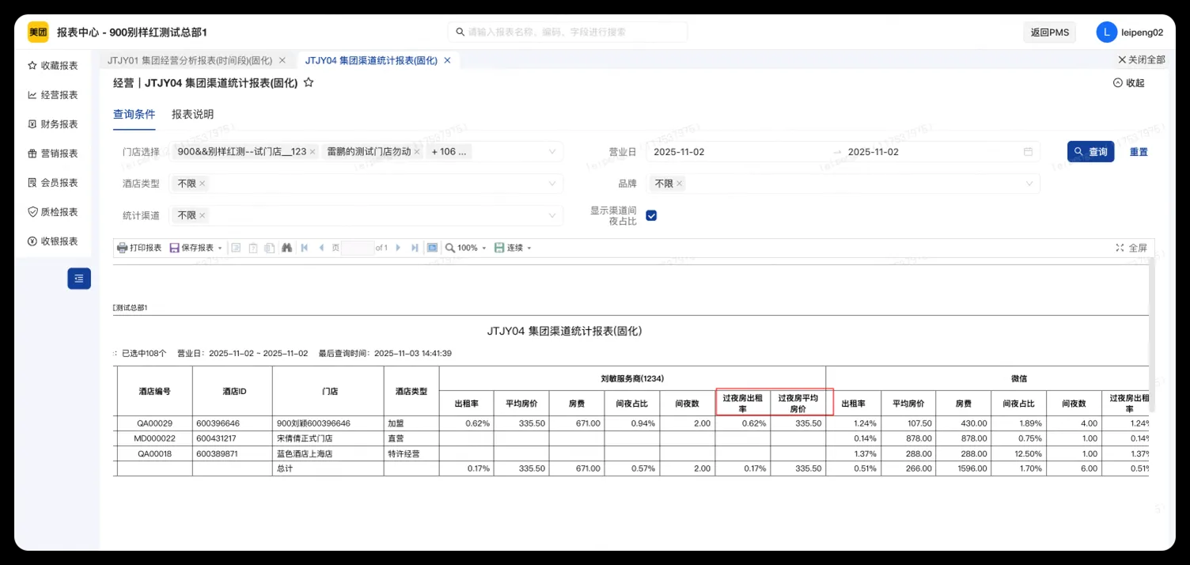This screenshot has width=1190, height=565.
Task: Click the save report (保存报表) icon
Action: click(174, 247)
